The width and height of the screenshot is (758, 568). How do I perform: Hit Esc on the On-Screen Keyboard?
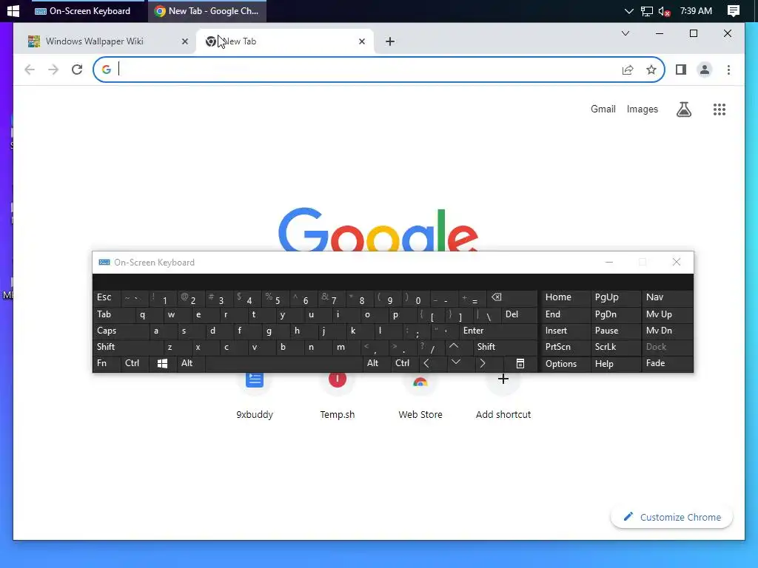point(107,297)
